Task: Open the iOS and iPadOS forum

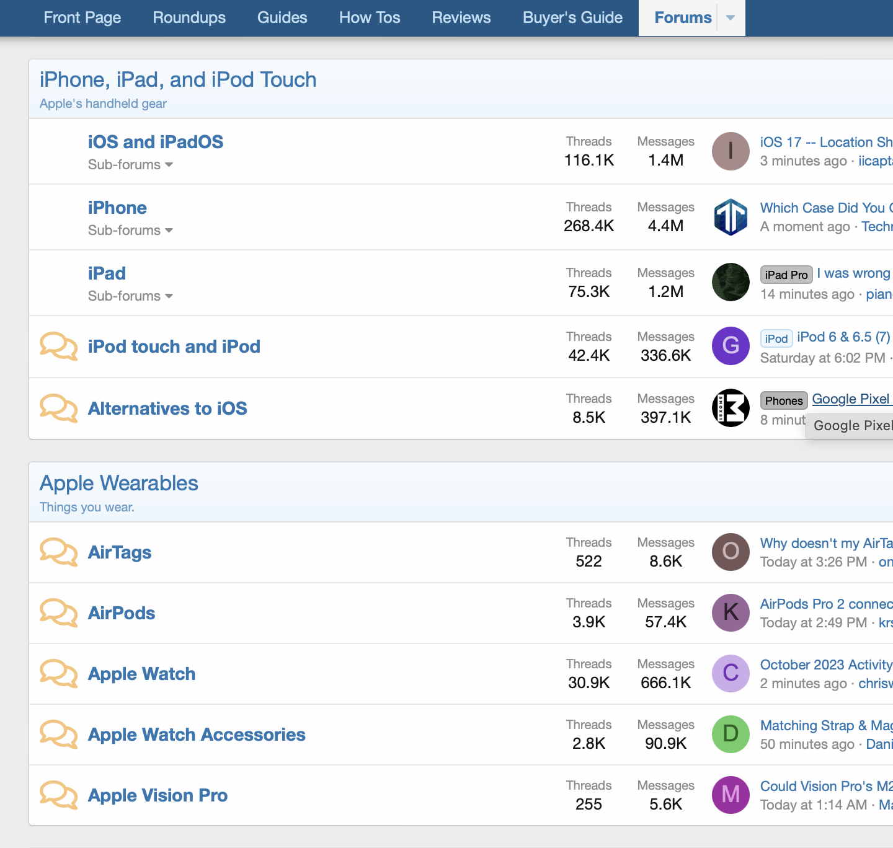Action: [156, 142]
